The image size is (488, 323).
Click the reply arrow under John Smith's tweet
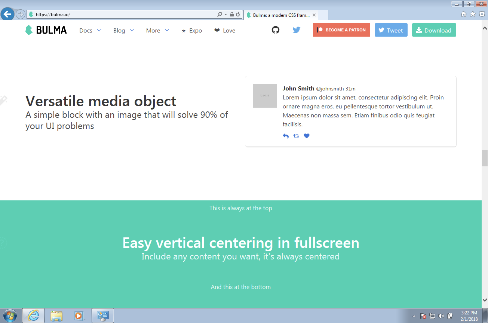286,136
